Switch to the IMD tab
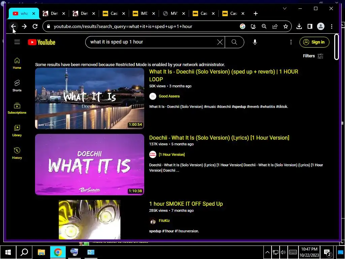Viewport: 345px width, 259px height. 144,13
